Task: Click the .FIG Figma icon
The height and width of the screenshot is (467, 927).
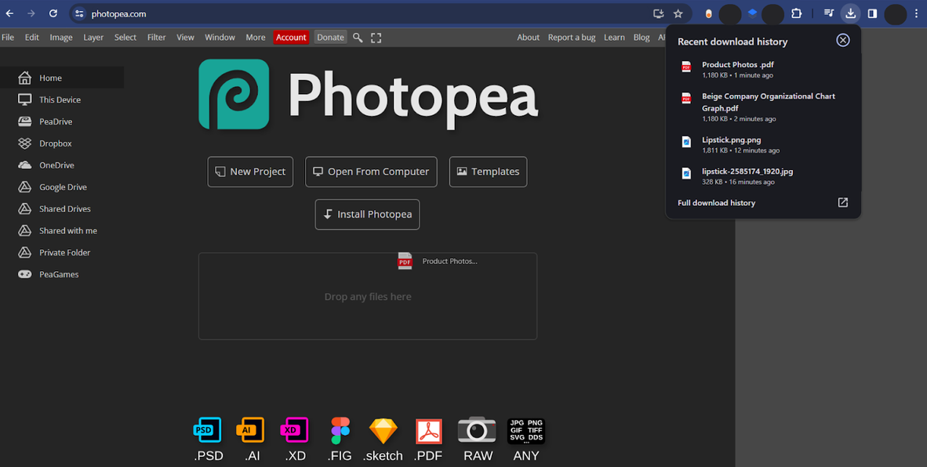Action: (x=340, y=430)
